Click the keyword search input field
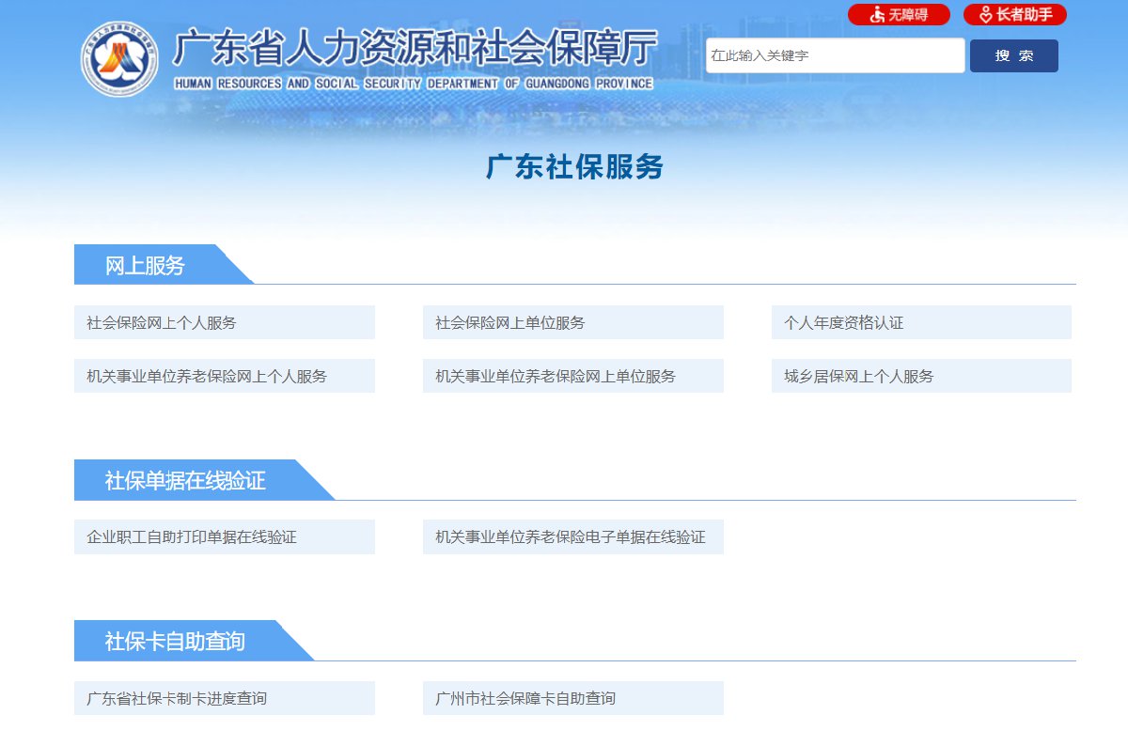The height and width of the screenshot is (730, 1128). tap(835, 55)
